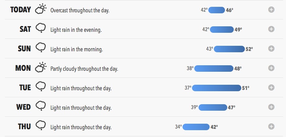Image resolution: width=286 pixels, height=137 pixels.
Task: Expand Saturday's details with plus button
Action: point(271,29)
